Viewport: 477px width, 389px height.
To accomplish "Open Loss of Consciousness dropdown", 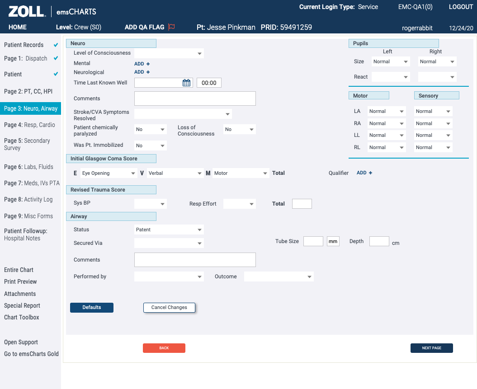I will point(240,129).
